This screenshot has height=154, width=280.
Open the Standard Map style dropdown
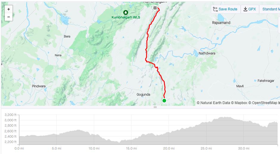pos(270,9)
